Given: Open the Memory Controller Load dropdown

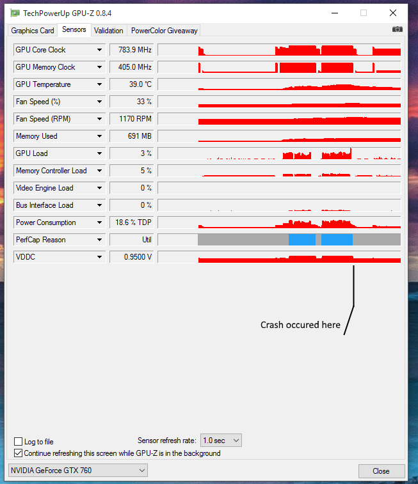Looking at the screenshot, I should [99, 171].
